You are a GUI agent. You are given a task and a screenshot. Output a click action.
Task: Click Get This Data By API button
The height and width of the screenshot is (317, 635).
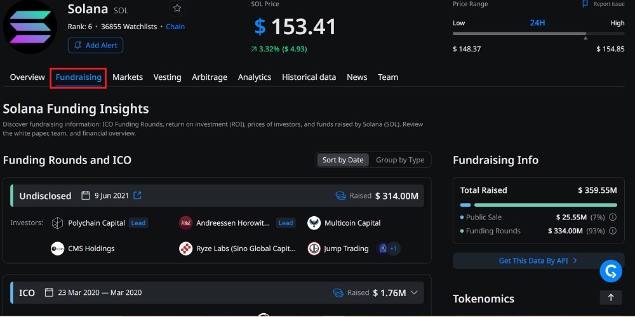[x=538, y=261]
